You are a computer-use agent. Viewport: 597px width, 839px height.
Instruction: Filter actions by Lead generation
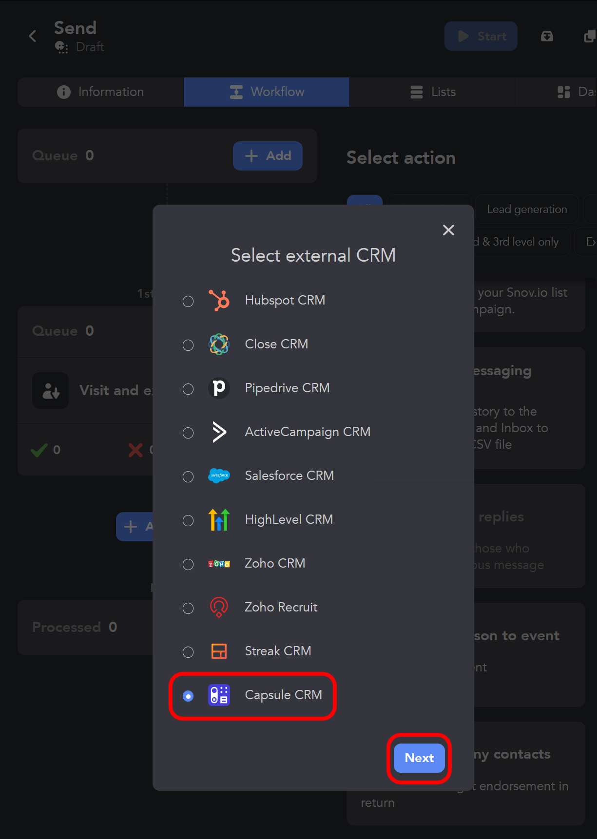[526, 210]
